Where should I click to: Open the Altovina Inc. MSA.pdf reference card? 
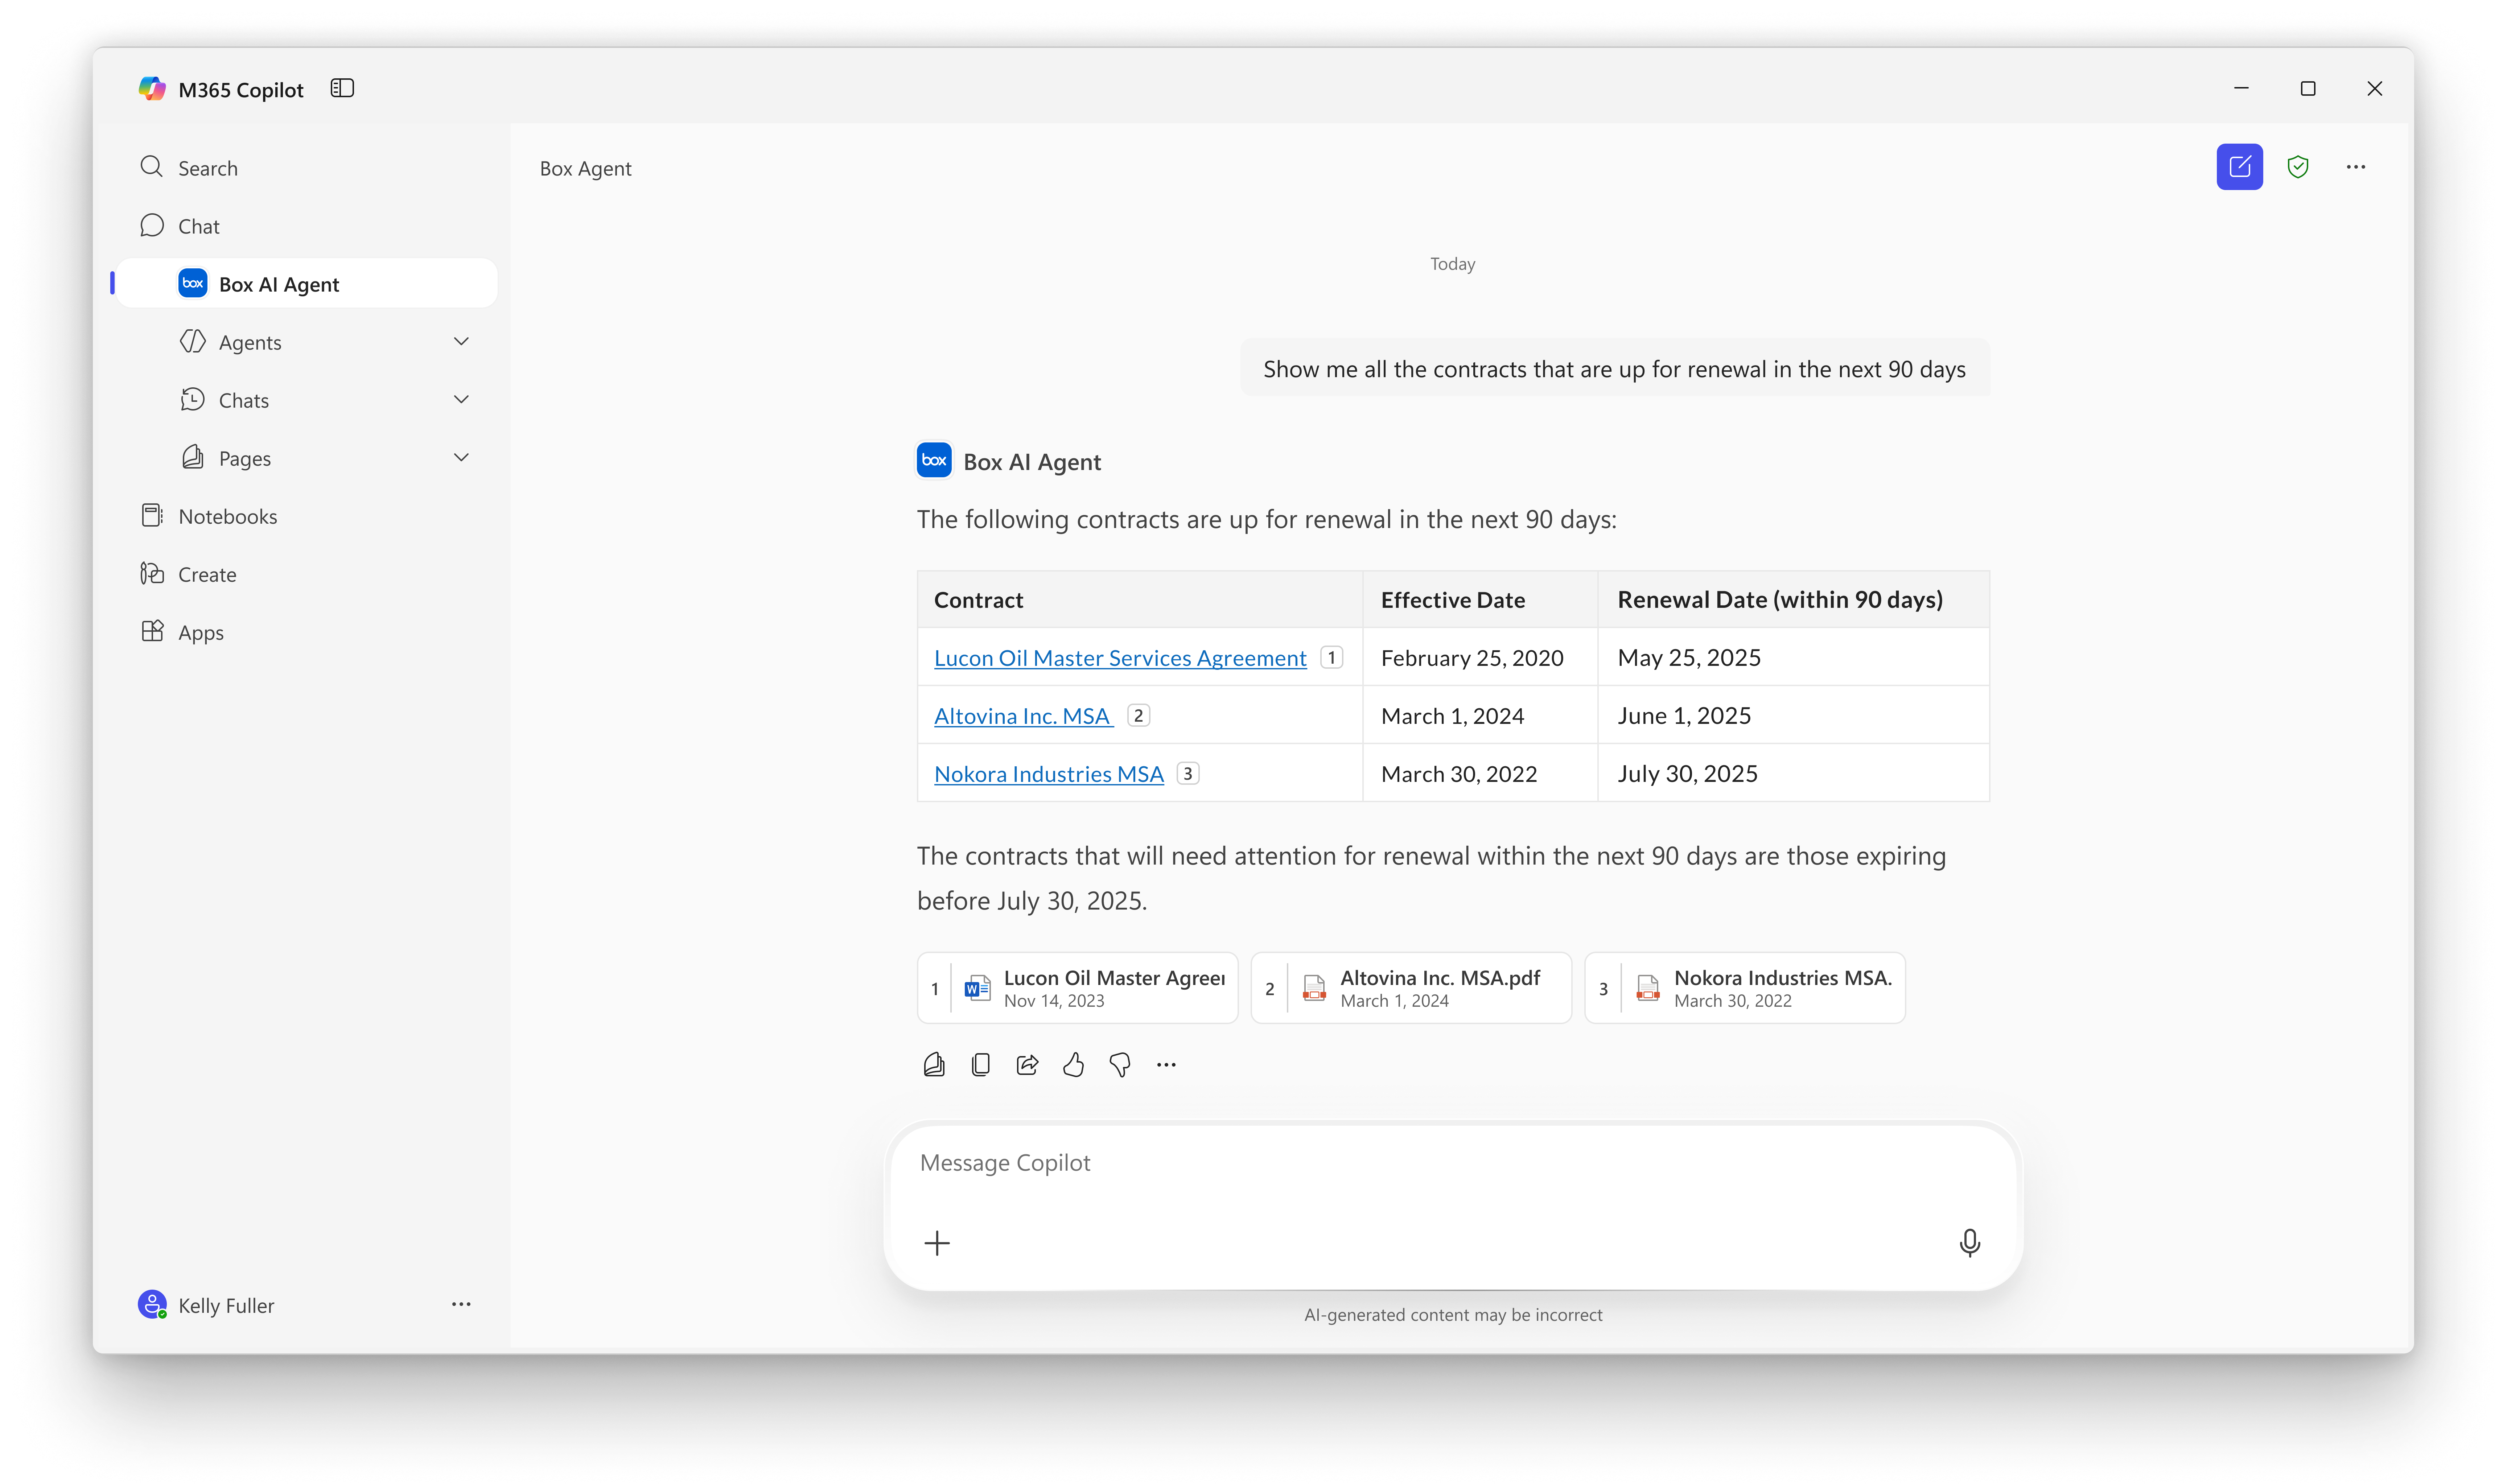click(x=1411, y=988)
